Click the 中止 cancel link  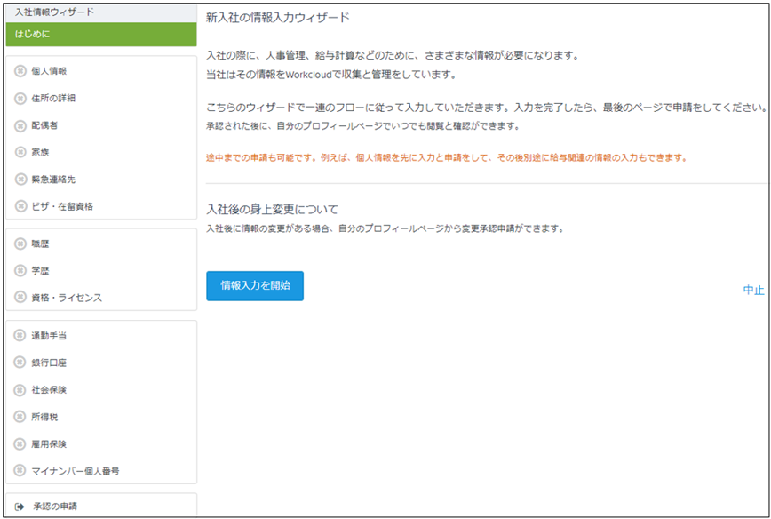click(753, 291)
